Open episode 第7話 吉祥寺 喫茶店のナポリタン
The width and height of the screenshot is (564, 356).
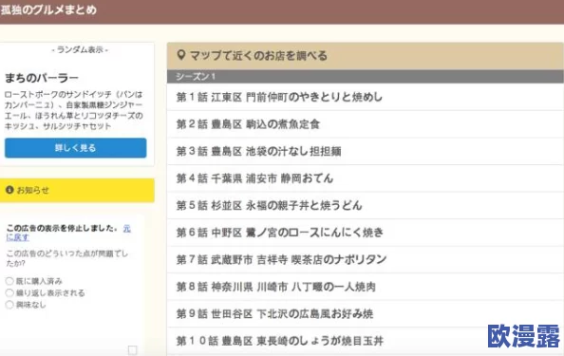366,259
